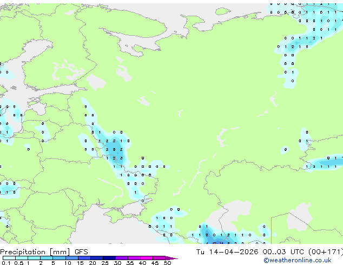Pick the 40–45 mm magenta legend swatch
This screenshot has width=343, height=265.
tap(147, 258)
